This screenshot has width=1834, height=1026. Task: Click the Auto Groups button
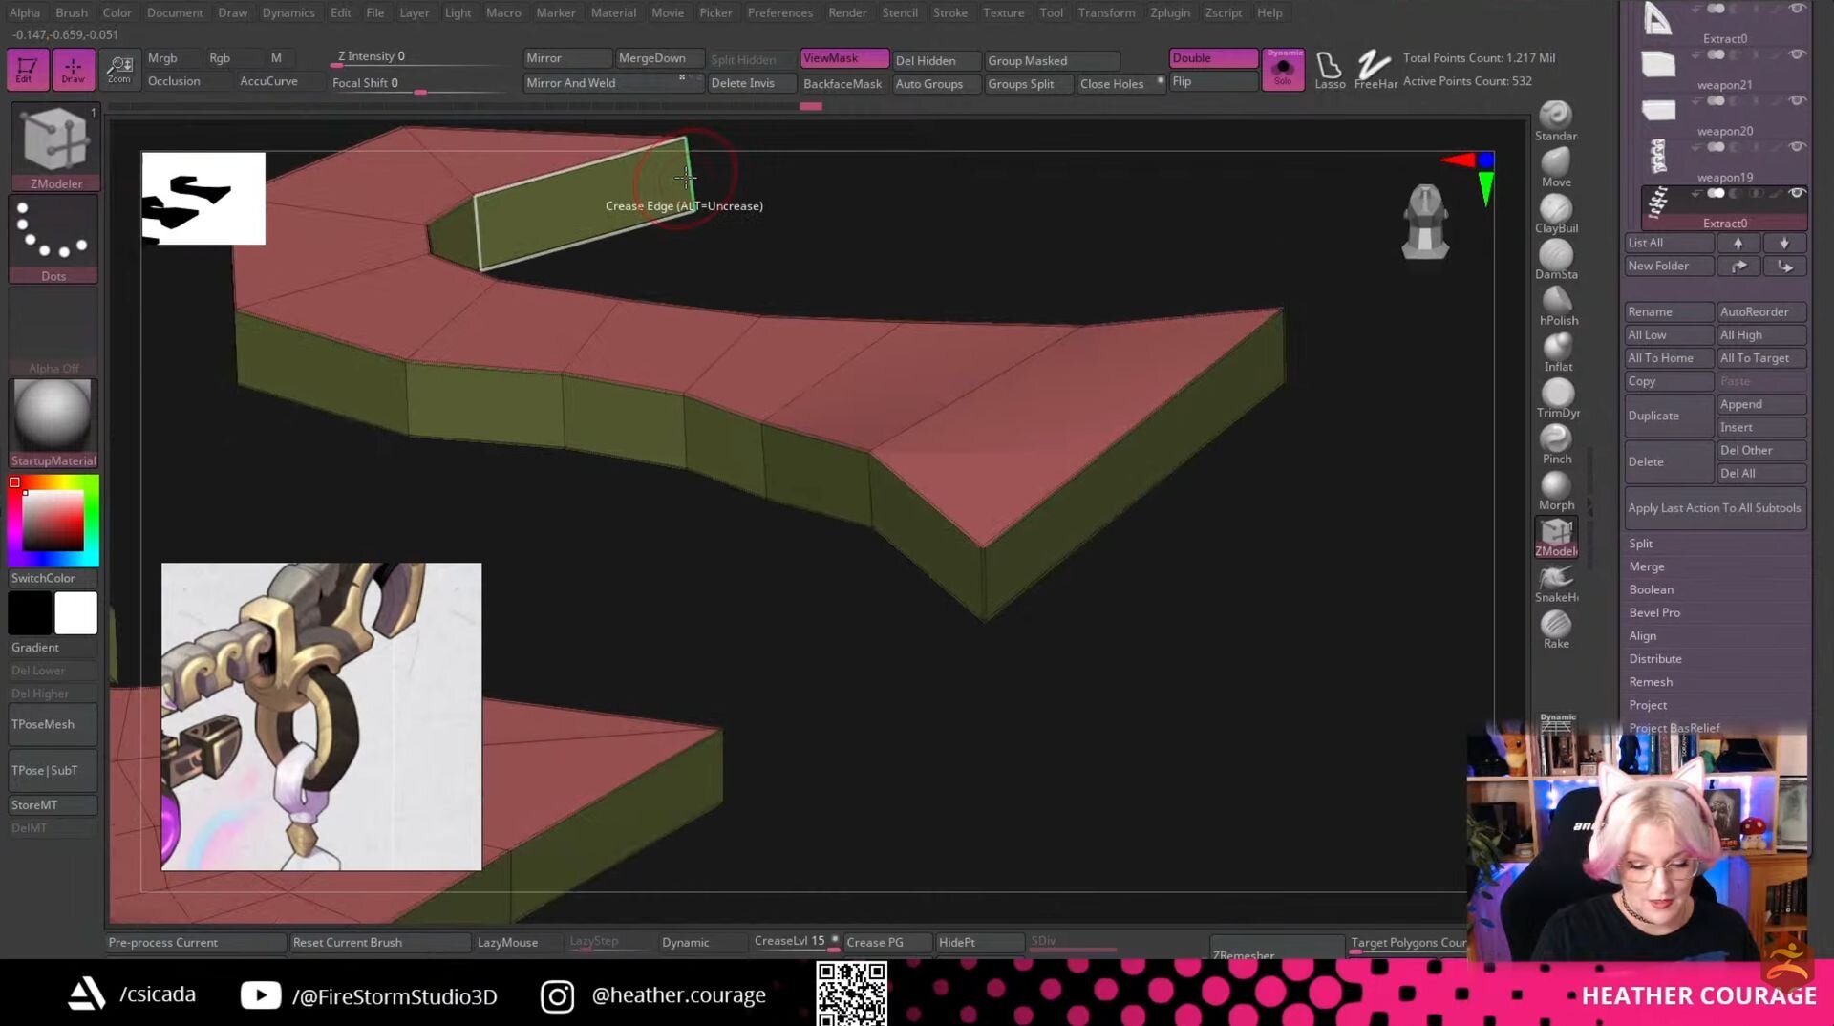936,84
